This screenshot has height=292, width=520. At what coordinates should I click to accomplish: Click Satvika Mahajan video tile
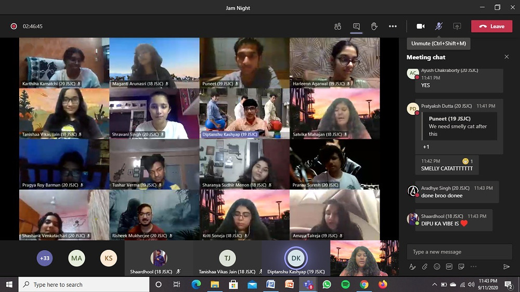334,113
